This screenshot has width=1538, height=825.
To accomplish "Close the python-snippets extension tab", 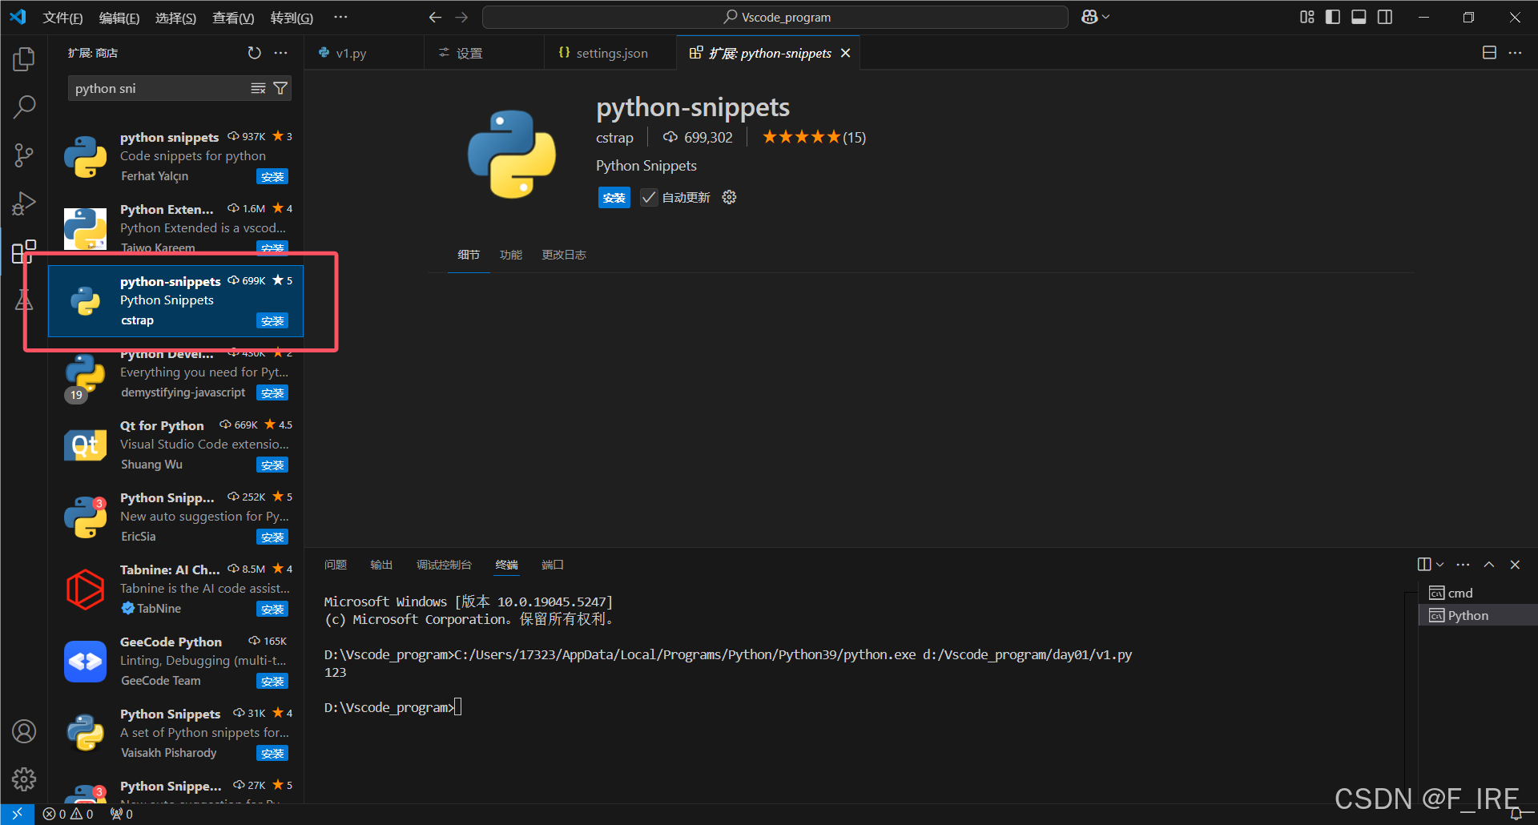I will (x=845, y=53).
